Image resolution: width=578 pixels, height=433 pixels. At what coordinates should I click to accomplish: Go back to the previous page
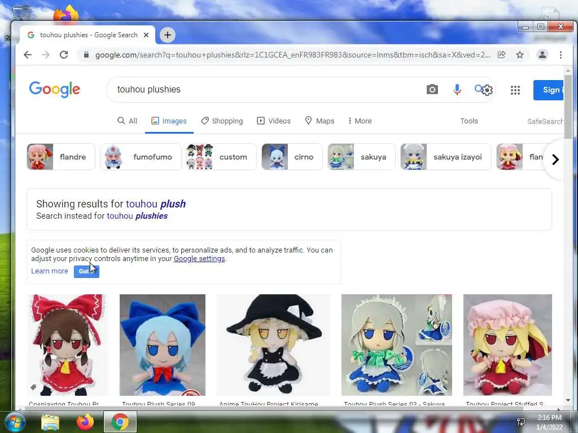pos(28,55)
